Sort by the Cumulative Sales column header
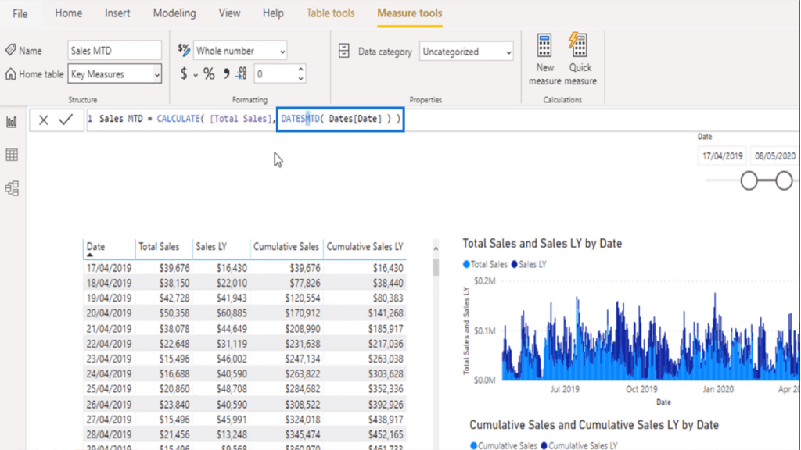The image size is (801, 450). [286, 248]
